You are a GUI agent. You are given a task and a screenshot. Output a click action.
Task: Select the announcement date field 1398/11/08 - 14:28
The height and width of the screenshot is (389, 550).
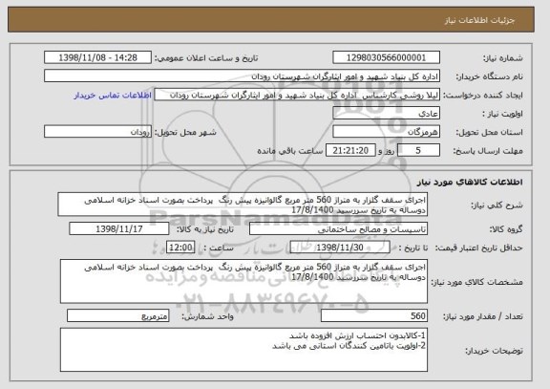(x=97, y=57)
